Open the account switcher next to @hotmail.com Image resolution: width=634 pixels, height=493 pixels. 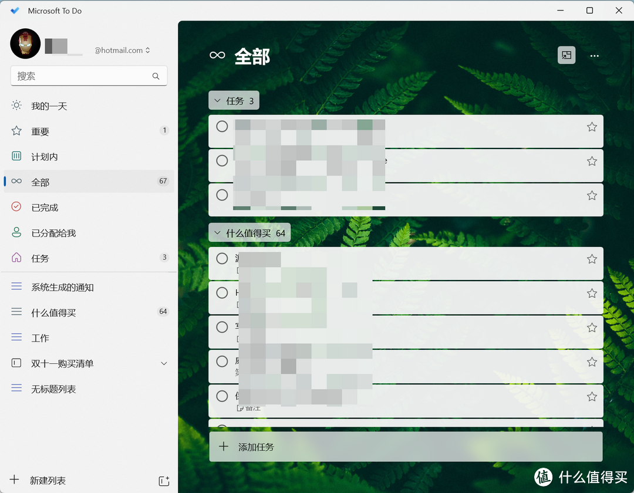click(x=147, y=50)
